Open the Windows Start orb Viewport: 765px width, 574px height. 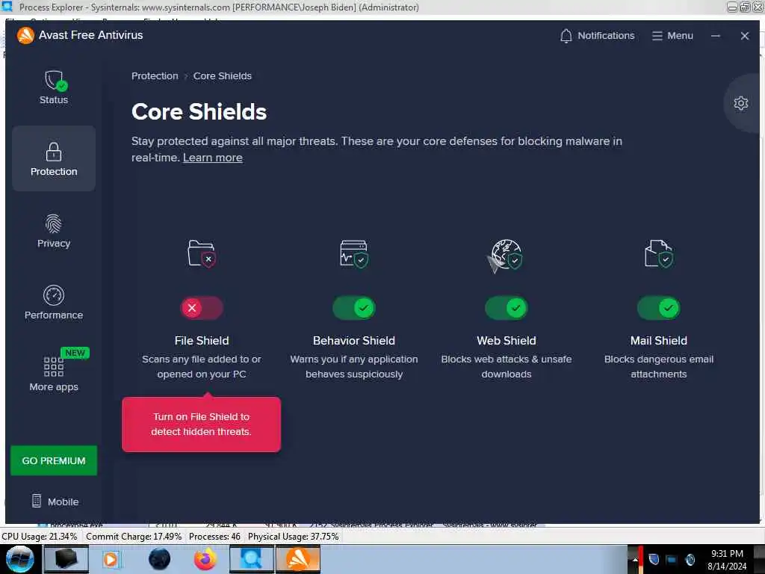19,559
